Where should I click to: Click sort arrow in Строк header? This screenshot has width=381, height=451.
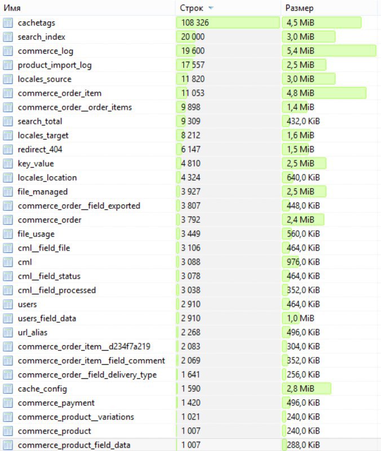(211, 8)
